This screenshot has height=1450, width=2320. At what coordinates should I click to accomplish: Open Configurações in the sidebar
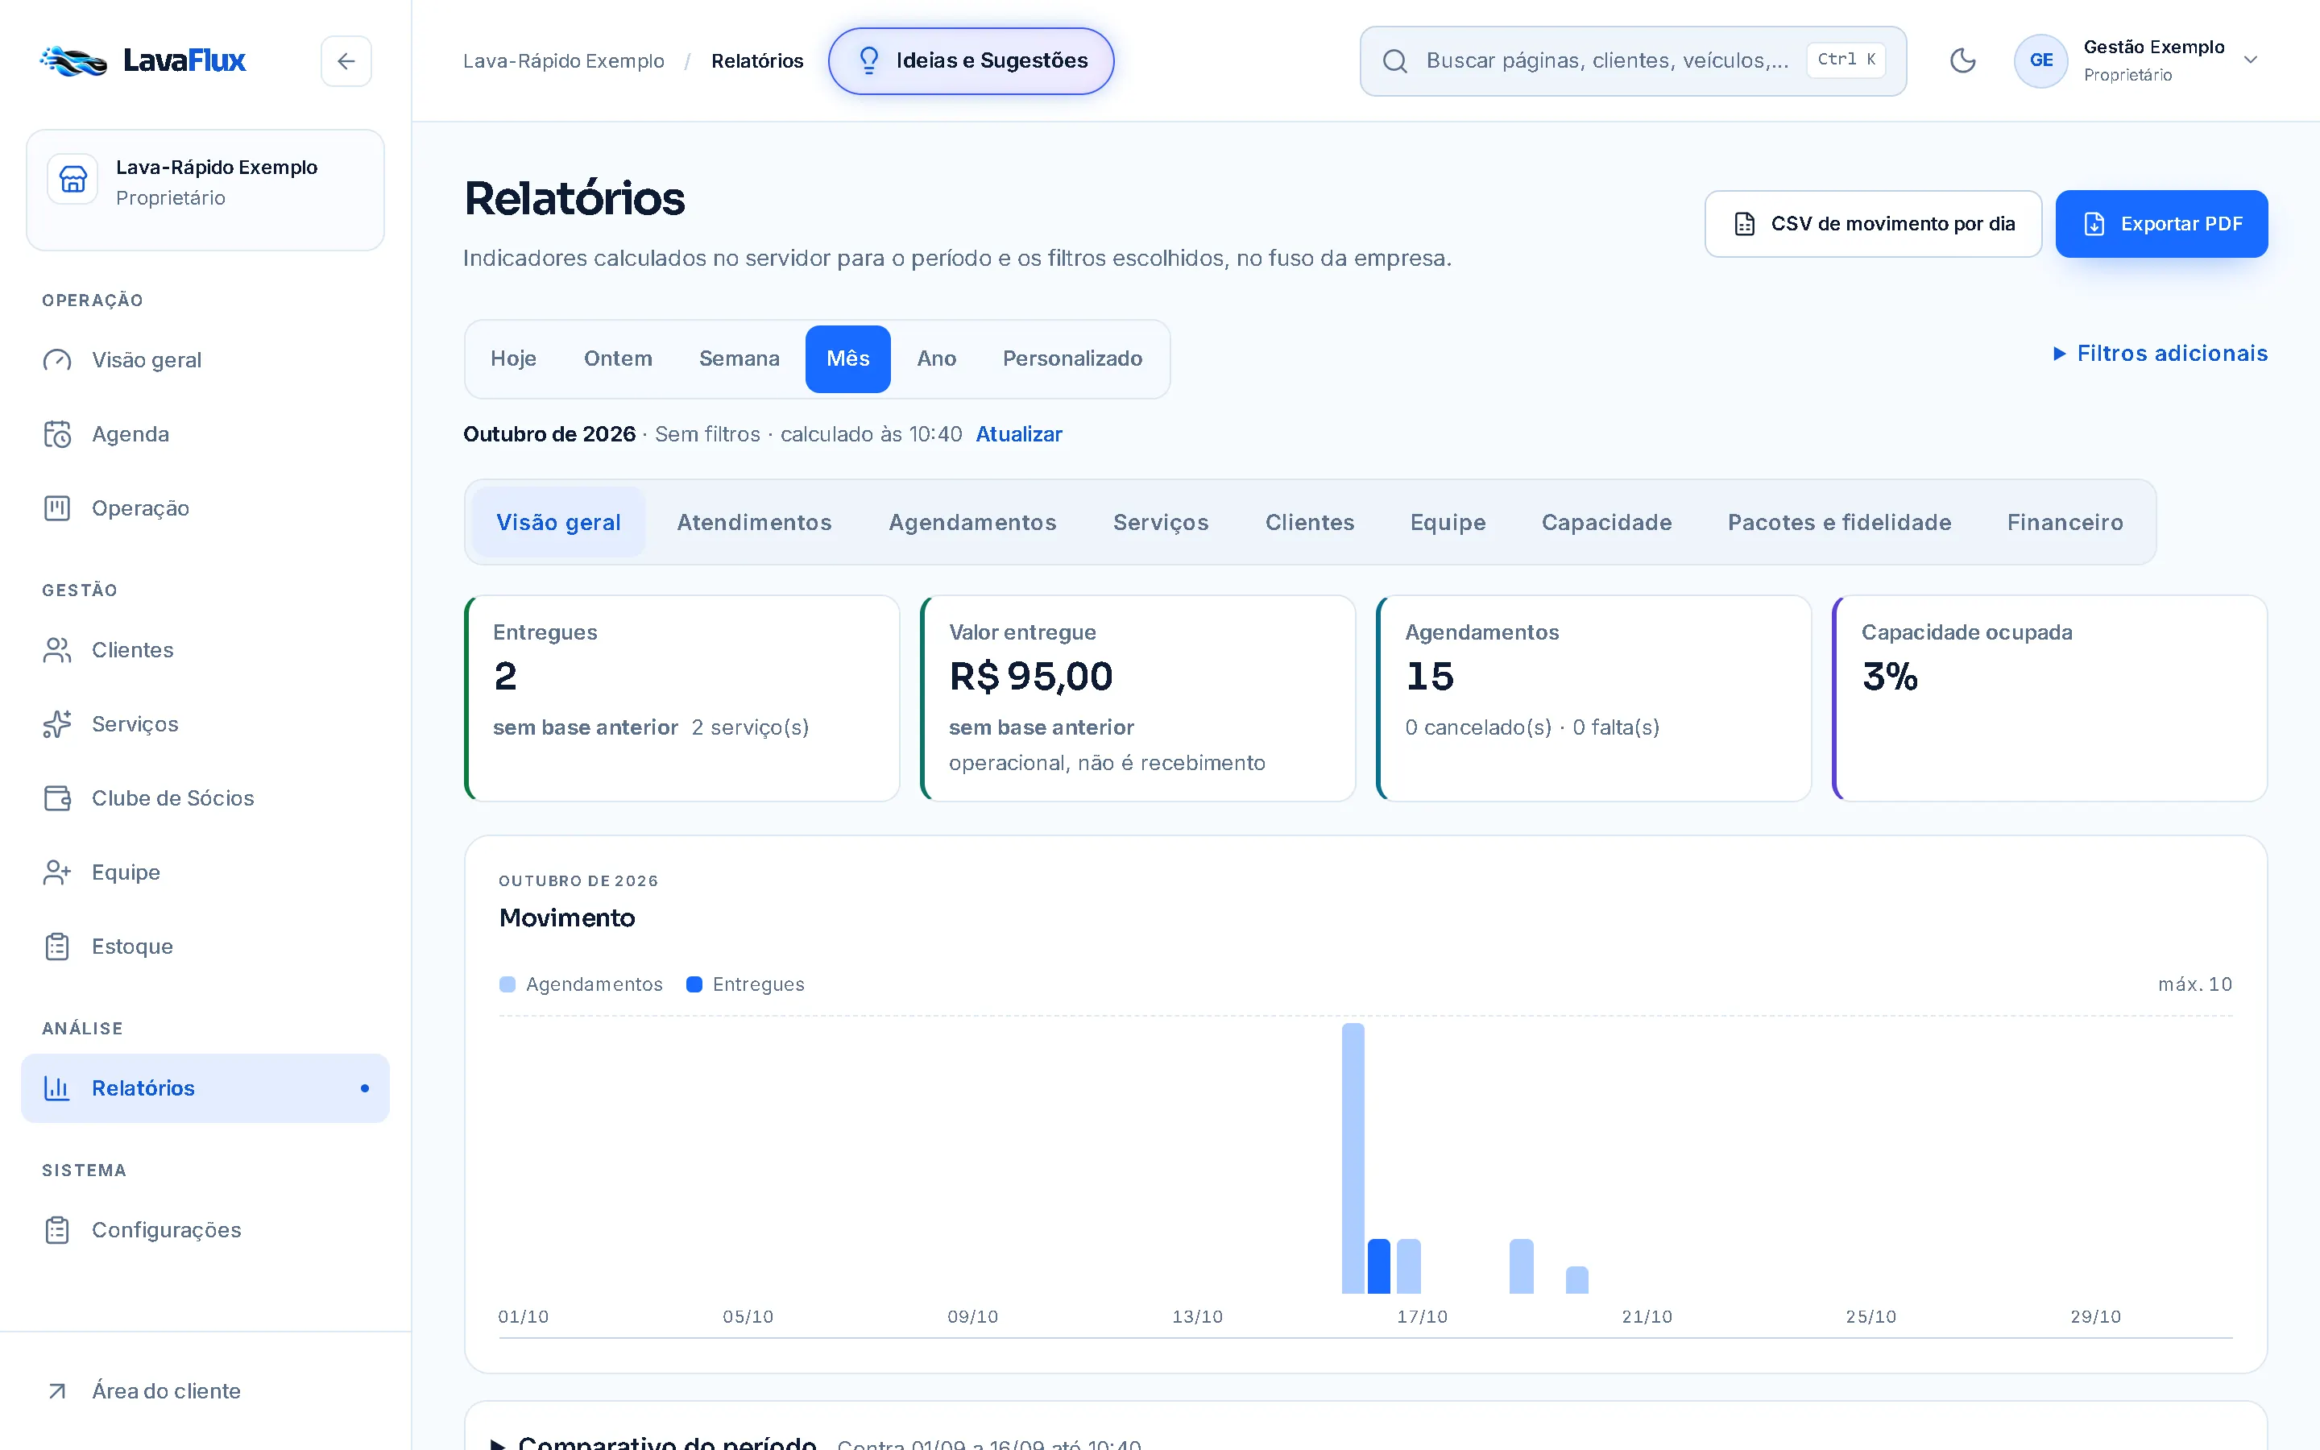[205, 1230]
